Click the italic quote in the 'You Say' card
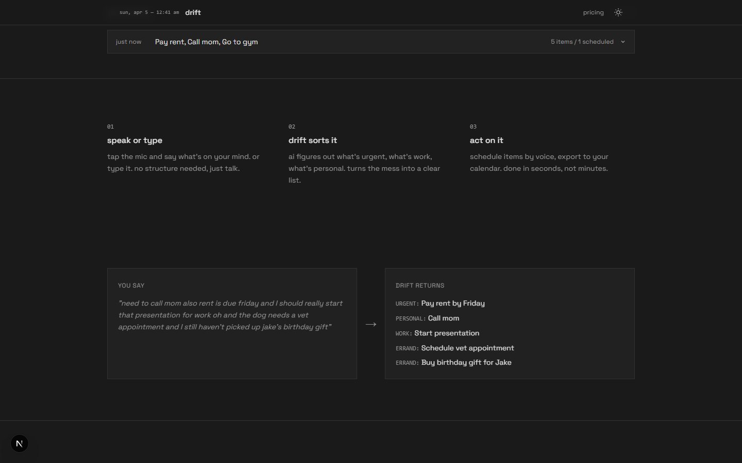This screenshot has width=742, height=463. point(230,315)
